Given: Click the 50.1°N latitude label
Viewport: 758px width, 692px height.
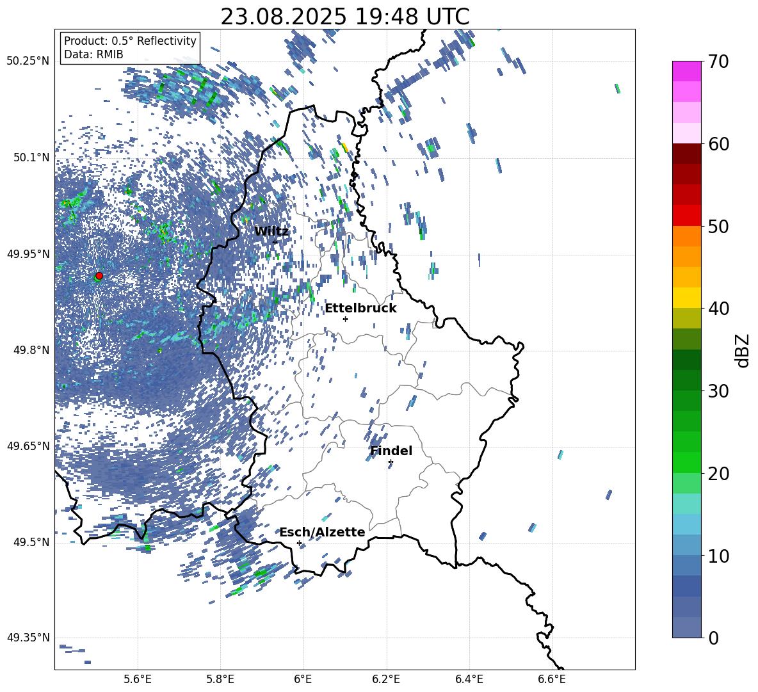Looking at the screenshot, I should coord(31,157).
